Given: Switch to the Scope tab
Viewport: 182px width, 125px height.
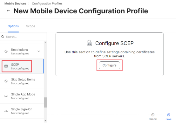Looking at the screenshot, I should point(30,26).
